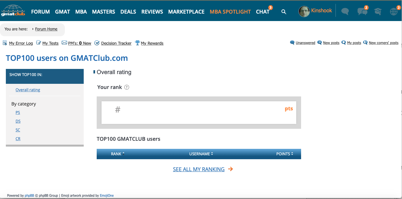The image size is (402, 199).
Task: Click the graduation cap icon
Action: 378,12
